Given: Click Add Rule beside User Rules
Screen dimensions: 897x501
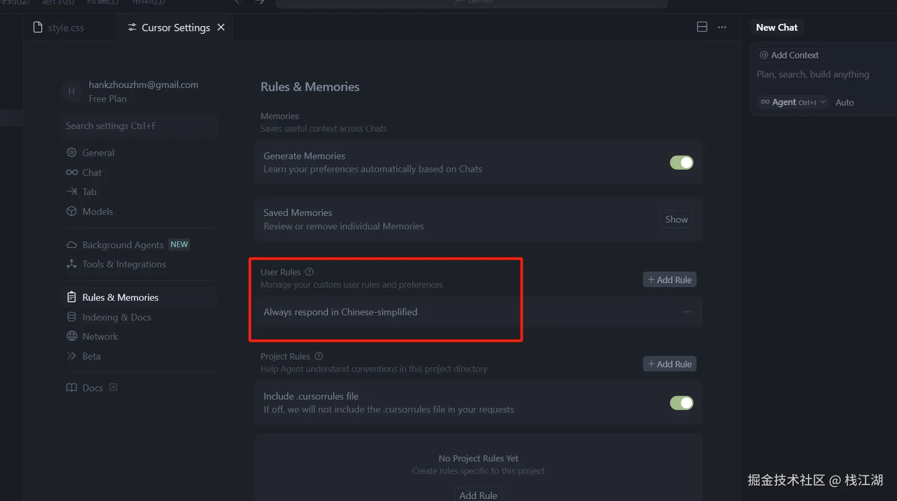Looking at the screenshot, I should pos(669,280).
